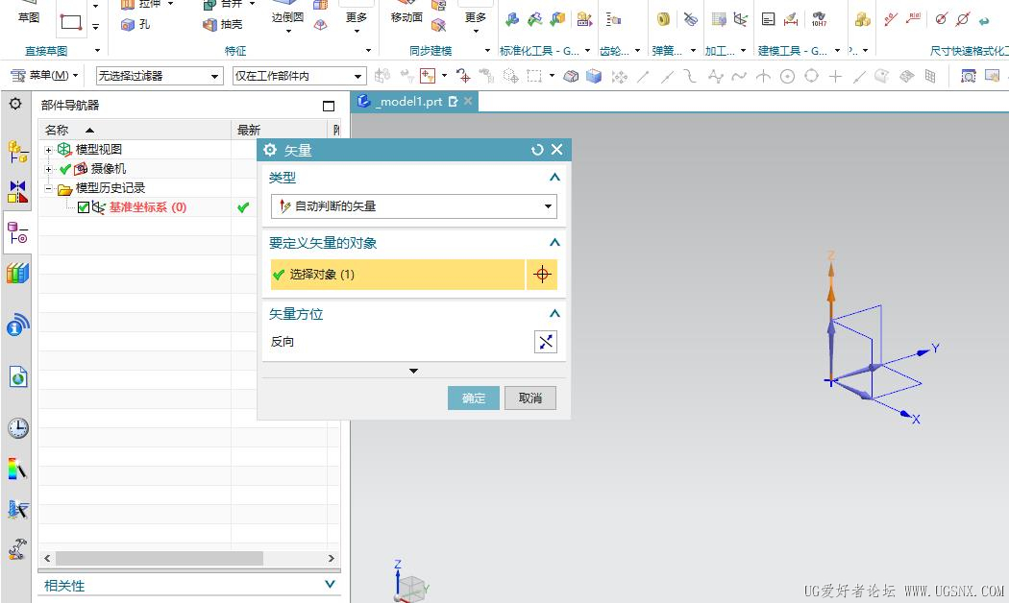Screen dimensions: 1009x603
Task: Select the rectangle sketch tool
Action: (71, 22)
